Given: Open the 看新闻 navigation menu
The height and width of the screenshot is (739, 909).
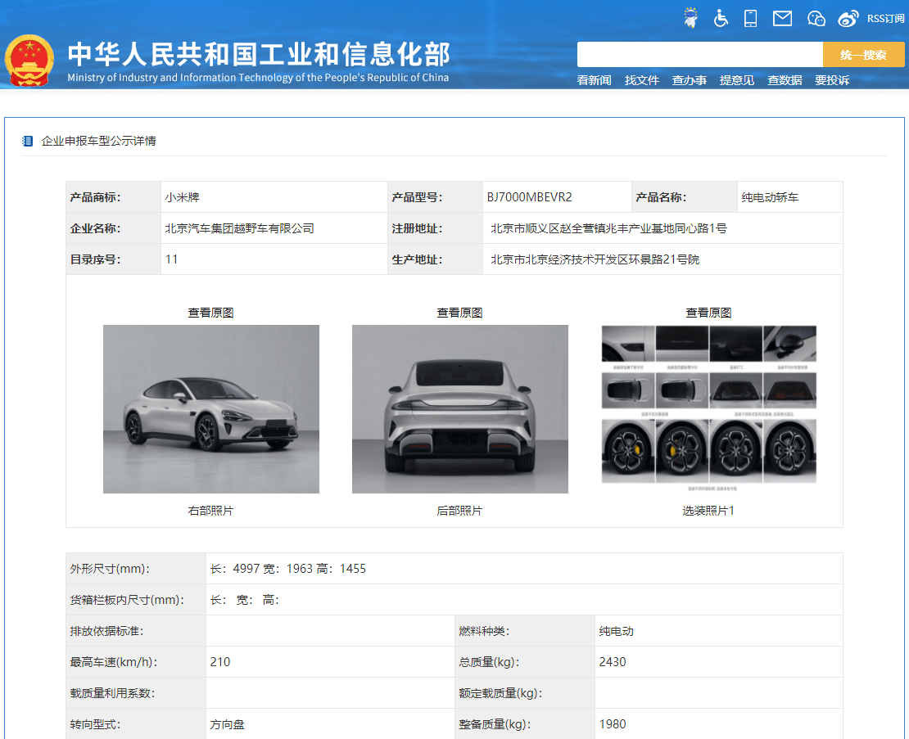Looking at the screenshot, I should (x=593, y=79).
